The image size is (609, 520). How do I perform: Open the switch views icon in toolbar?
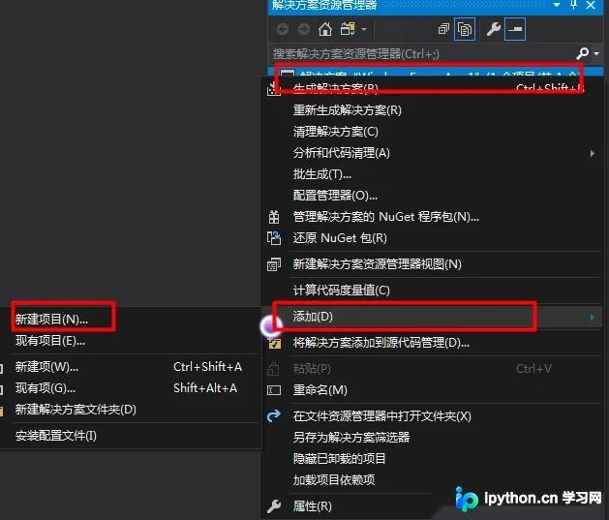coord(348,29)
